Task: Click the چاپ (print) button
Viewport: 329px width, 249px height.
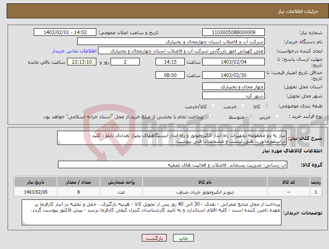Action: (183, 238)
